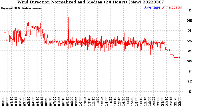Click the tall red spike near 08:45
197x107 pixels.
pos(68,29)
